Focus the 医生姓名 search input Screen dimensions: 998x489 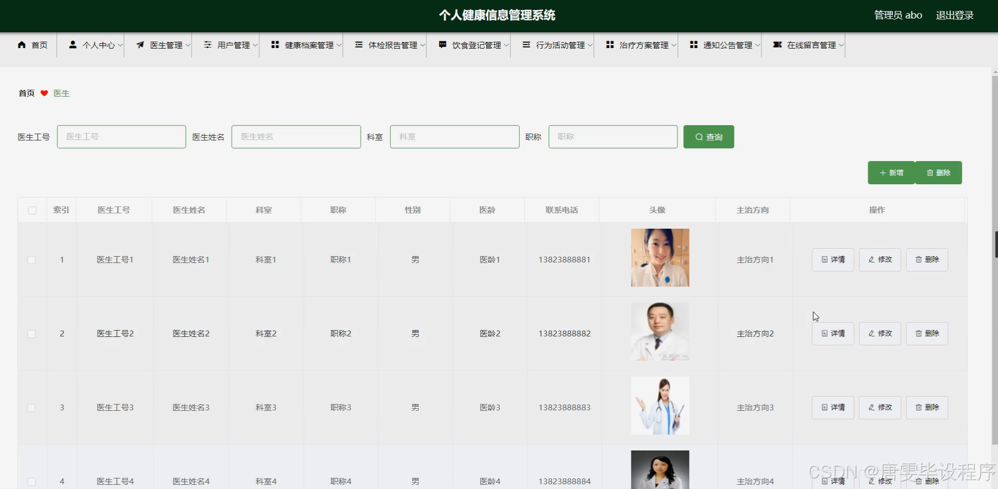click(296, 137)
